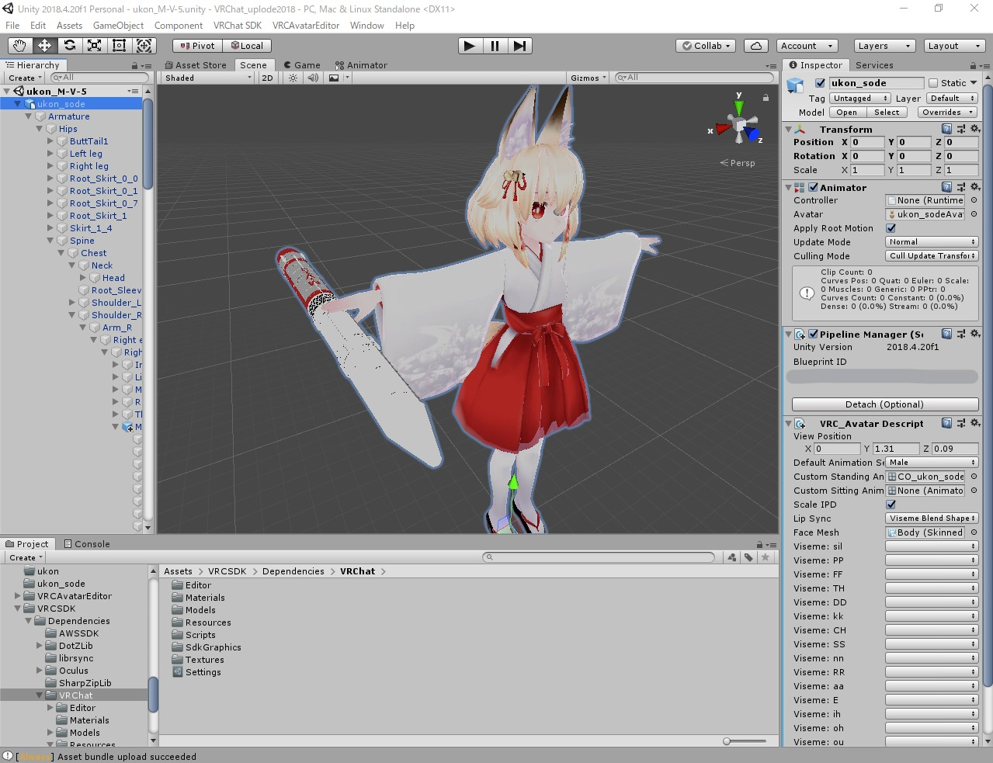Select the Rect Transform tool
The image size is (993, 763).
pos(119,46)
